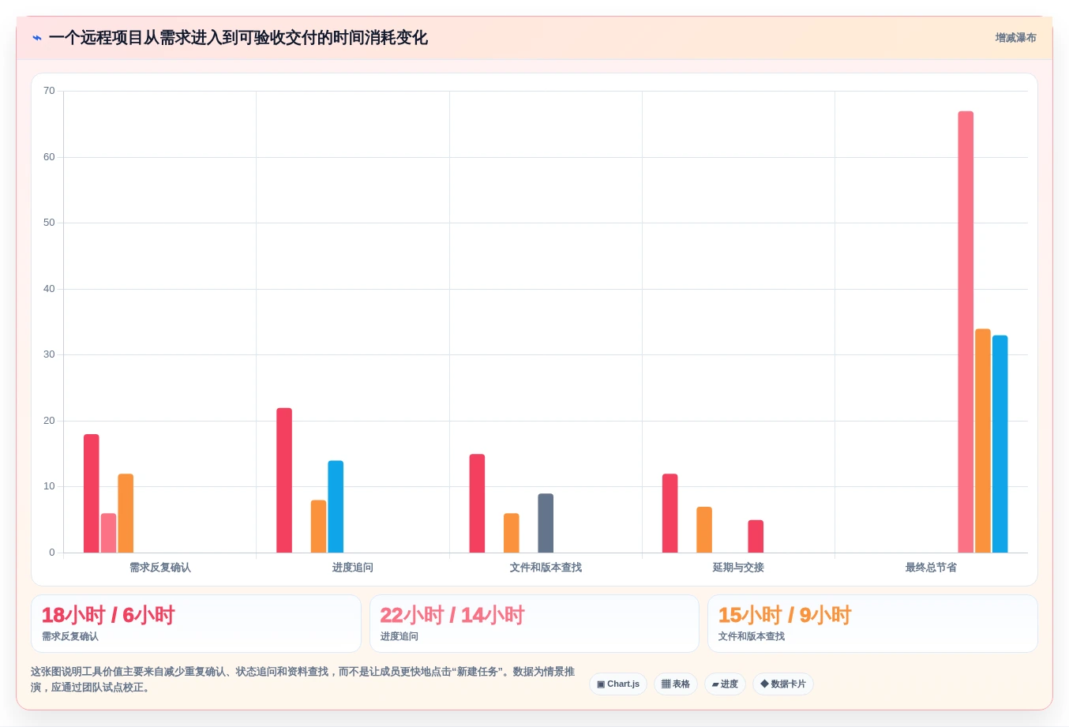This screenshot has height=727, width=1069.
Task: Click the lightning icon beside the title
Action: point(37,38)
